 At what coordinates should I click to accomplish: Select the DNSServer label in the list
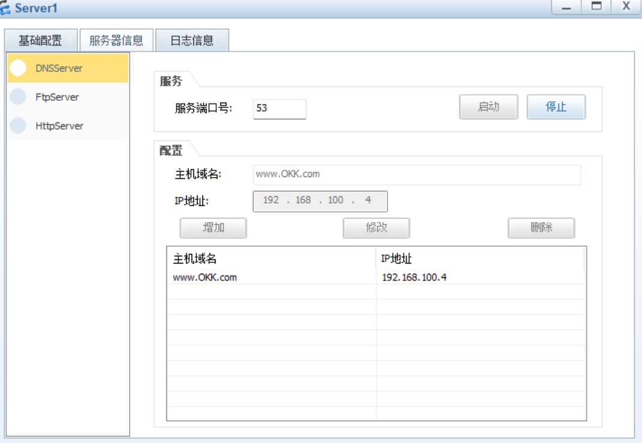(59, 68)
